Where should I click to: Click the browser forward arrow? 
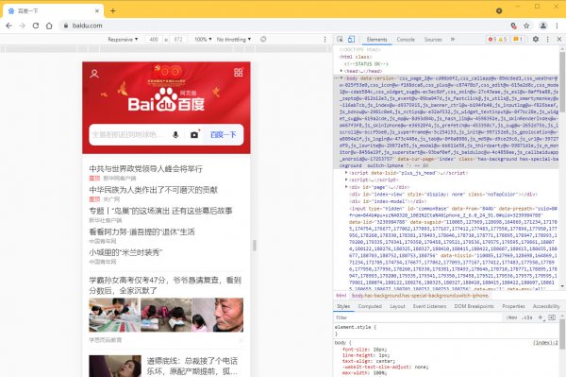[x=22, y=26]
